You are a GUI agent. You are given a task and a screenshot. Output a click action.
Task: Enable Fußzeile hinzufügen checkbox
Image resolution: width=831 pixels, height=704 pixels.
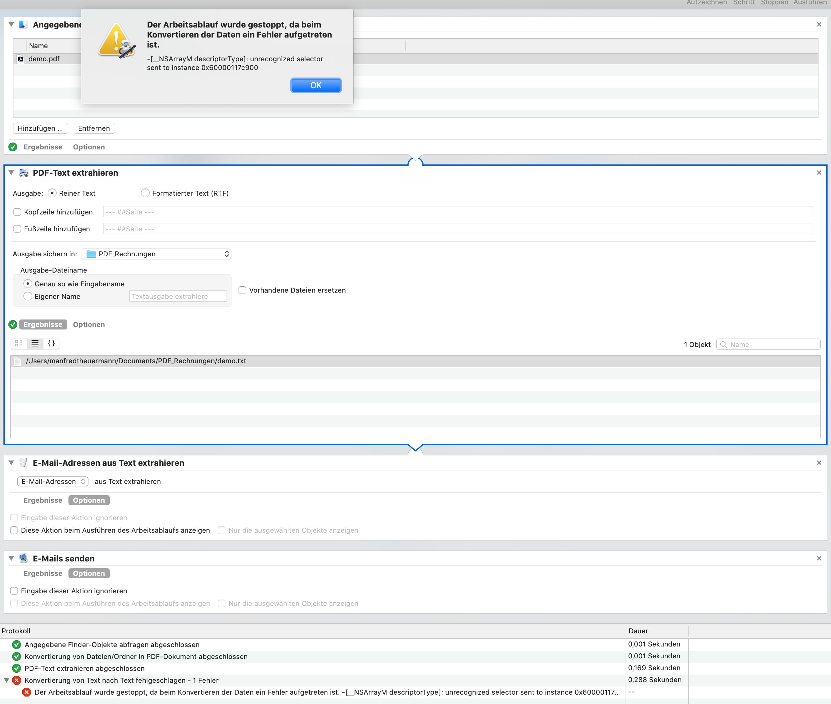(17, 229)
